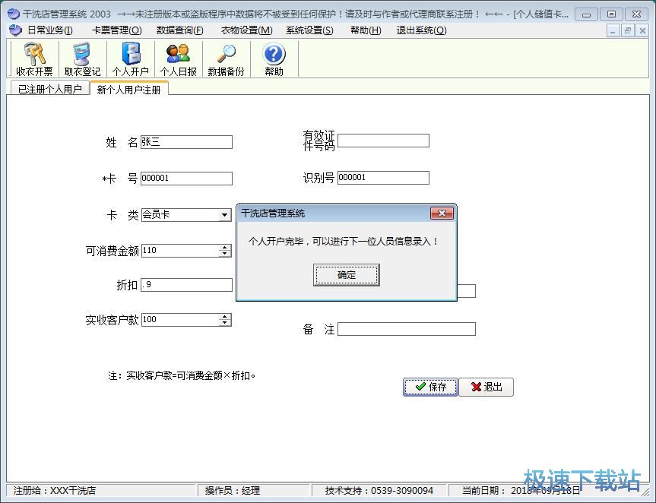656x503 pixels.
Task: Click the menu bar system icon
Action: (15, 30)
